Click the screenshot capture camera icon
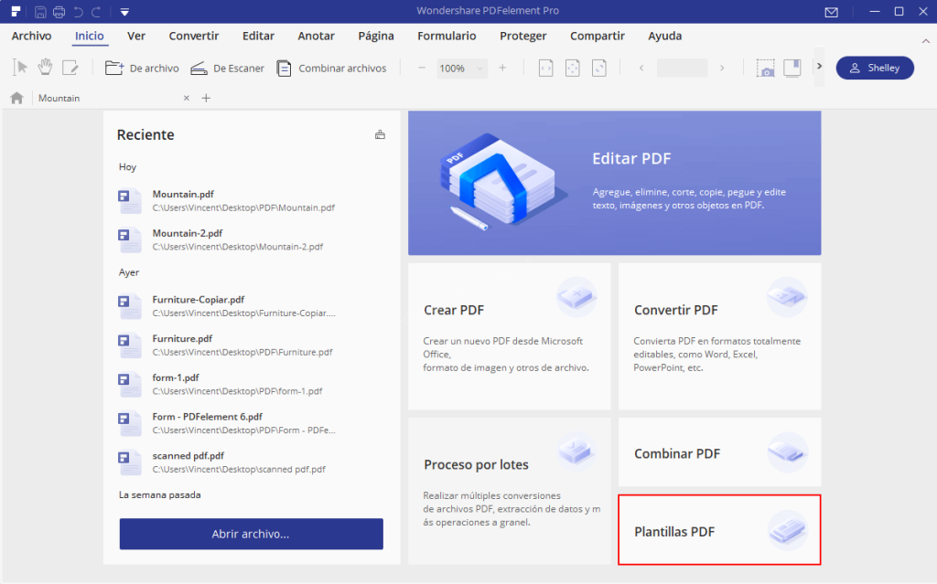 [x=765, y=69]
